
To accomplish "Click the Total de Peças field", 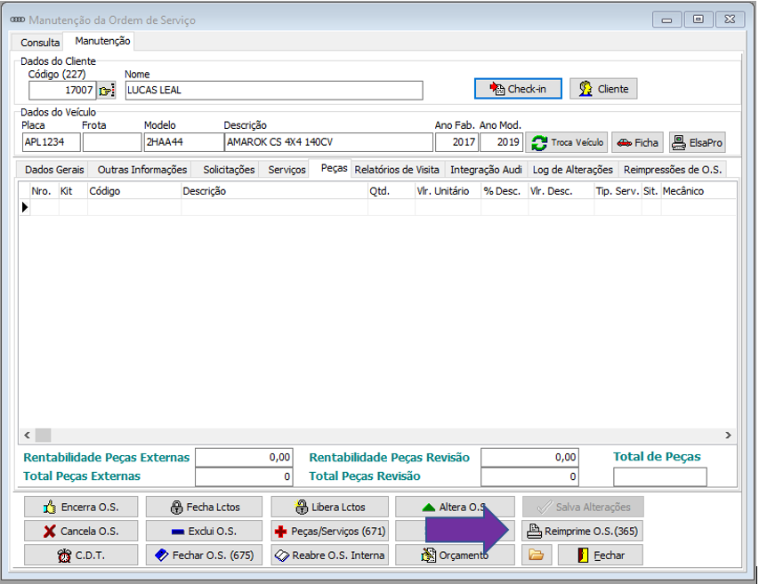I will click(x=659, y=476).
